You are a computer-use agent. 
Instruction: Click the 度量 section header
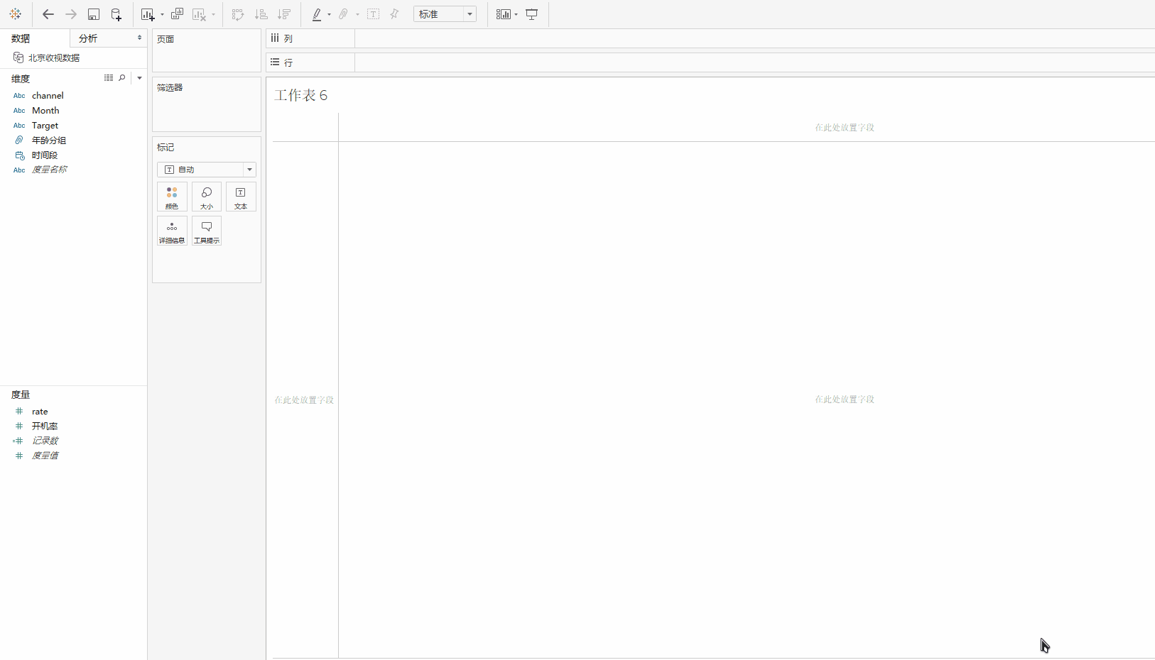coord(21,395)
